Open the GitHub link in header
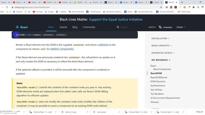 pyautogui.click(x=181, y=27)
